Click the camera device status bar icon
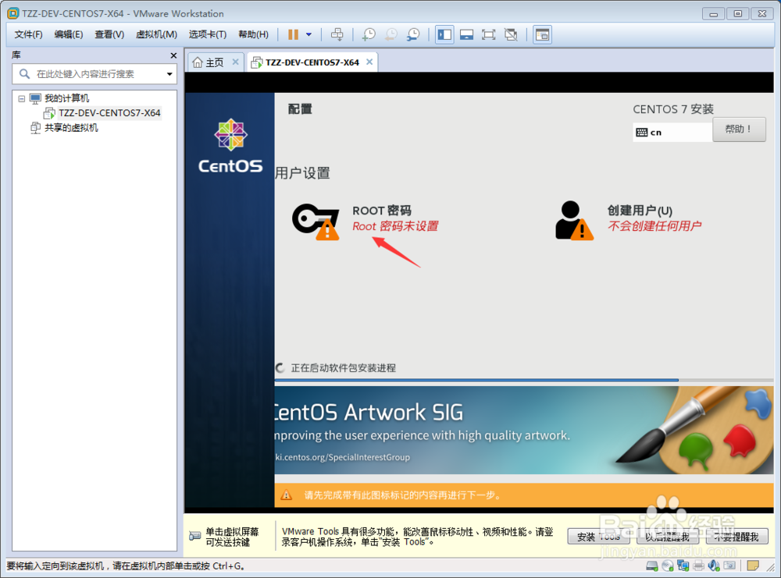Viewport: 781px width, 578px height. (x=729, y=566)
